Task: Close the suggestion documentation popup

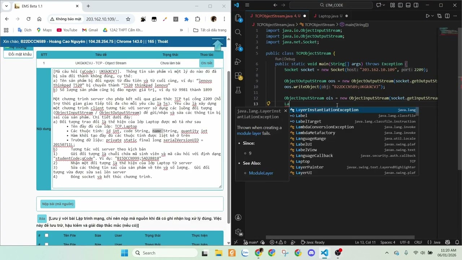Action: (286, 110)
